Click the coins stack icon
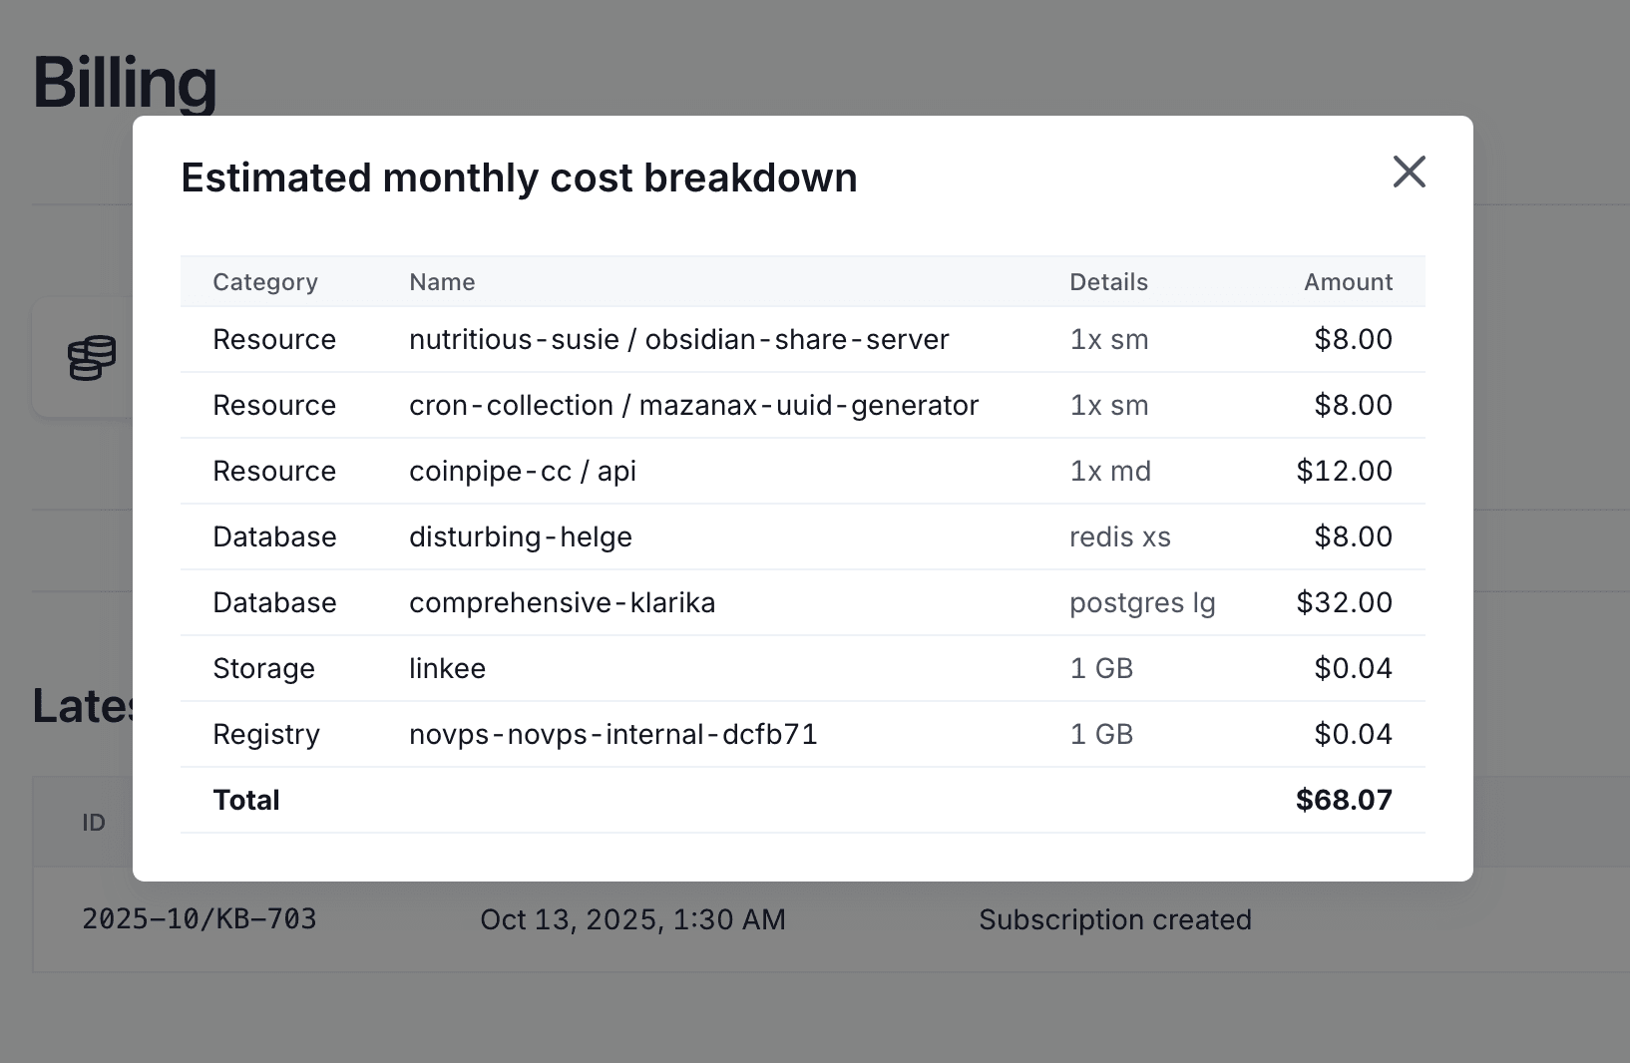This screenshot has height=1063, width=1630. [x=92, y=358]
